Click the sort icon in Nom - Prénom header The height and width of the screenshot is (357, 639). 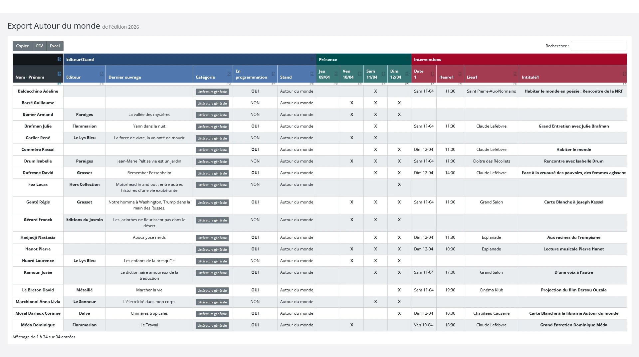pyautogui.click(x=59, y=74)
